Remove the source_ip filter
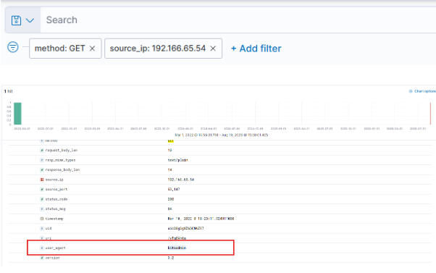This screenshot has width=436, height=273. point(213,49)
